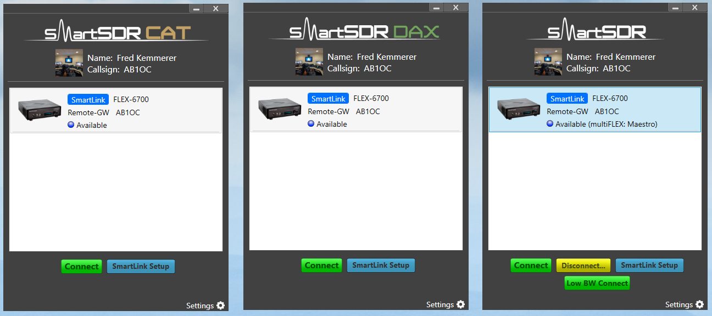Image resolution: width=712 pixels, height=316 pixels.
Task: Click 'Available (multiFLEX: Maestro)' status text
Action: [x=607, y=125]
